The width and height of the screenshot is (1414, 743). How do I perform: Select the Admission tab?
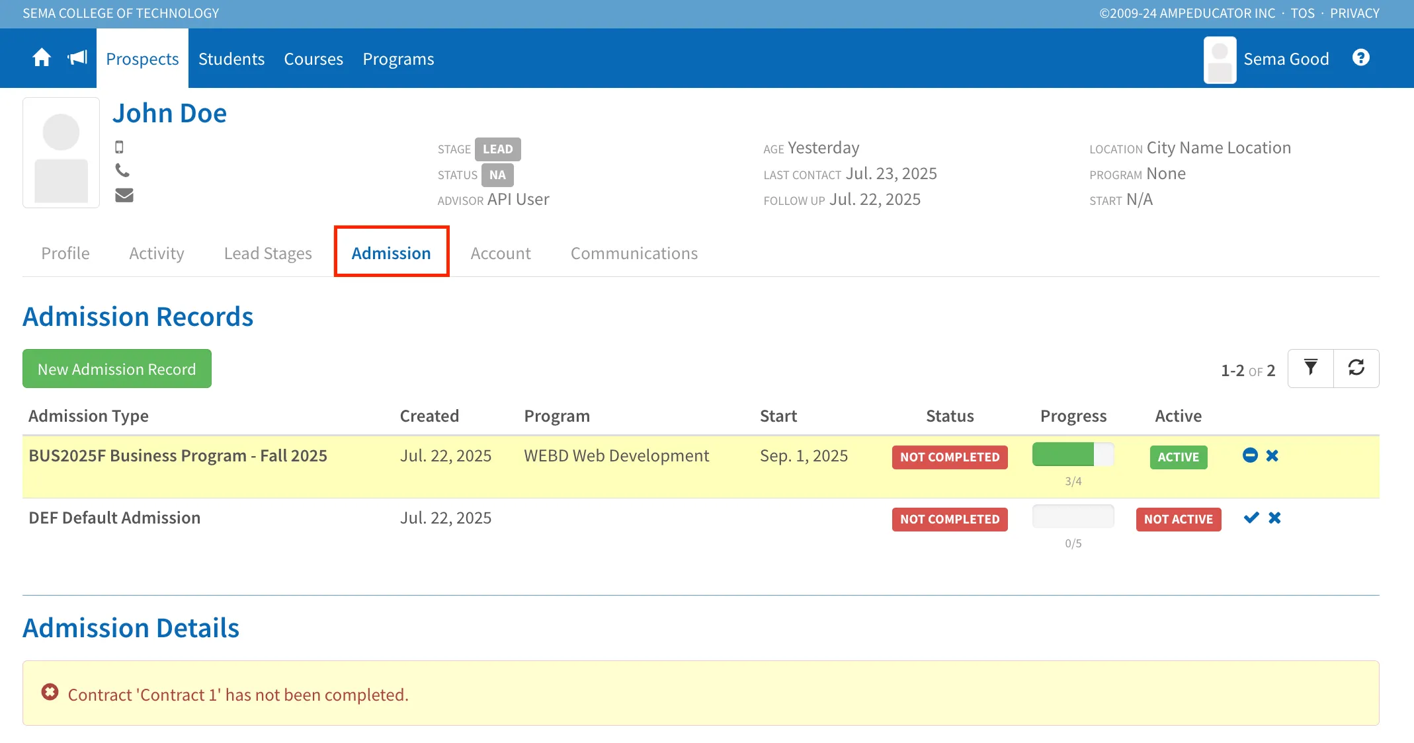tap(391, 253)
